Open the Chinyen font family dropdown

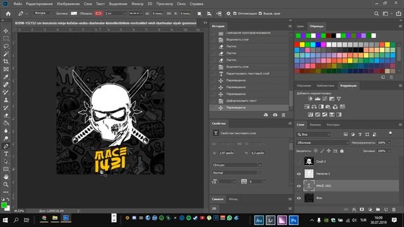pyautogui.click(x=237, y=165)
